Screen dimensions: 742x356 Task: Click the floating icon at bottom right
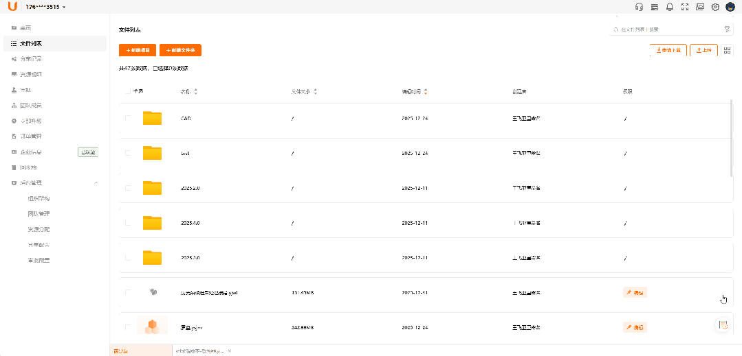[x=723, y=325]
